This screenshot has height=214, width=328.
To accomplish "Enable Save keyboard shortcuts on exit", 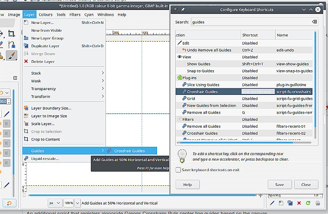I will coord(178,170).
